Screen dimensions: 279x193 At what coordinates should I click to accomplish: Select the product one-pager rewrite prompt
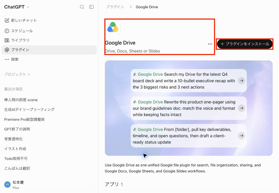pyautogui.click(x=189, y=108)
